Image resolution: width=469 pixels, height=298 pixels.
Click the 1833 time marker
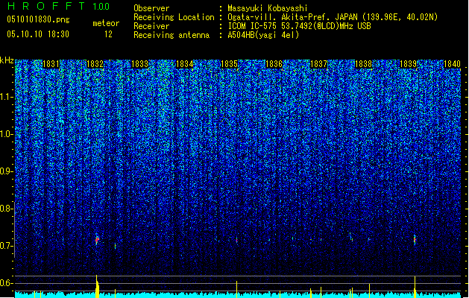coord(139,64)
